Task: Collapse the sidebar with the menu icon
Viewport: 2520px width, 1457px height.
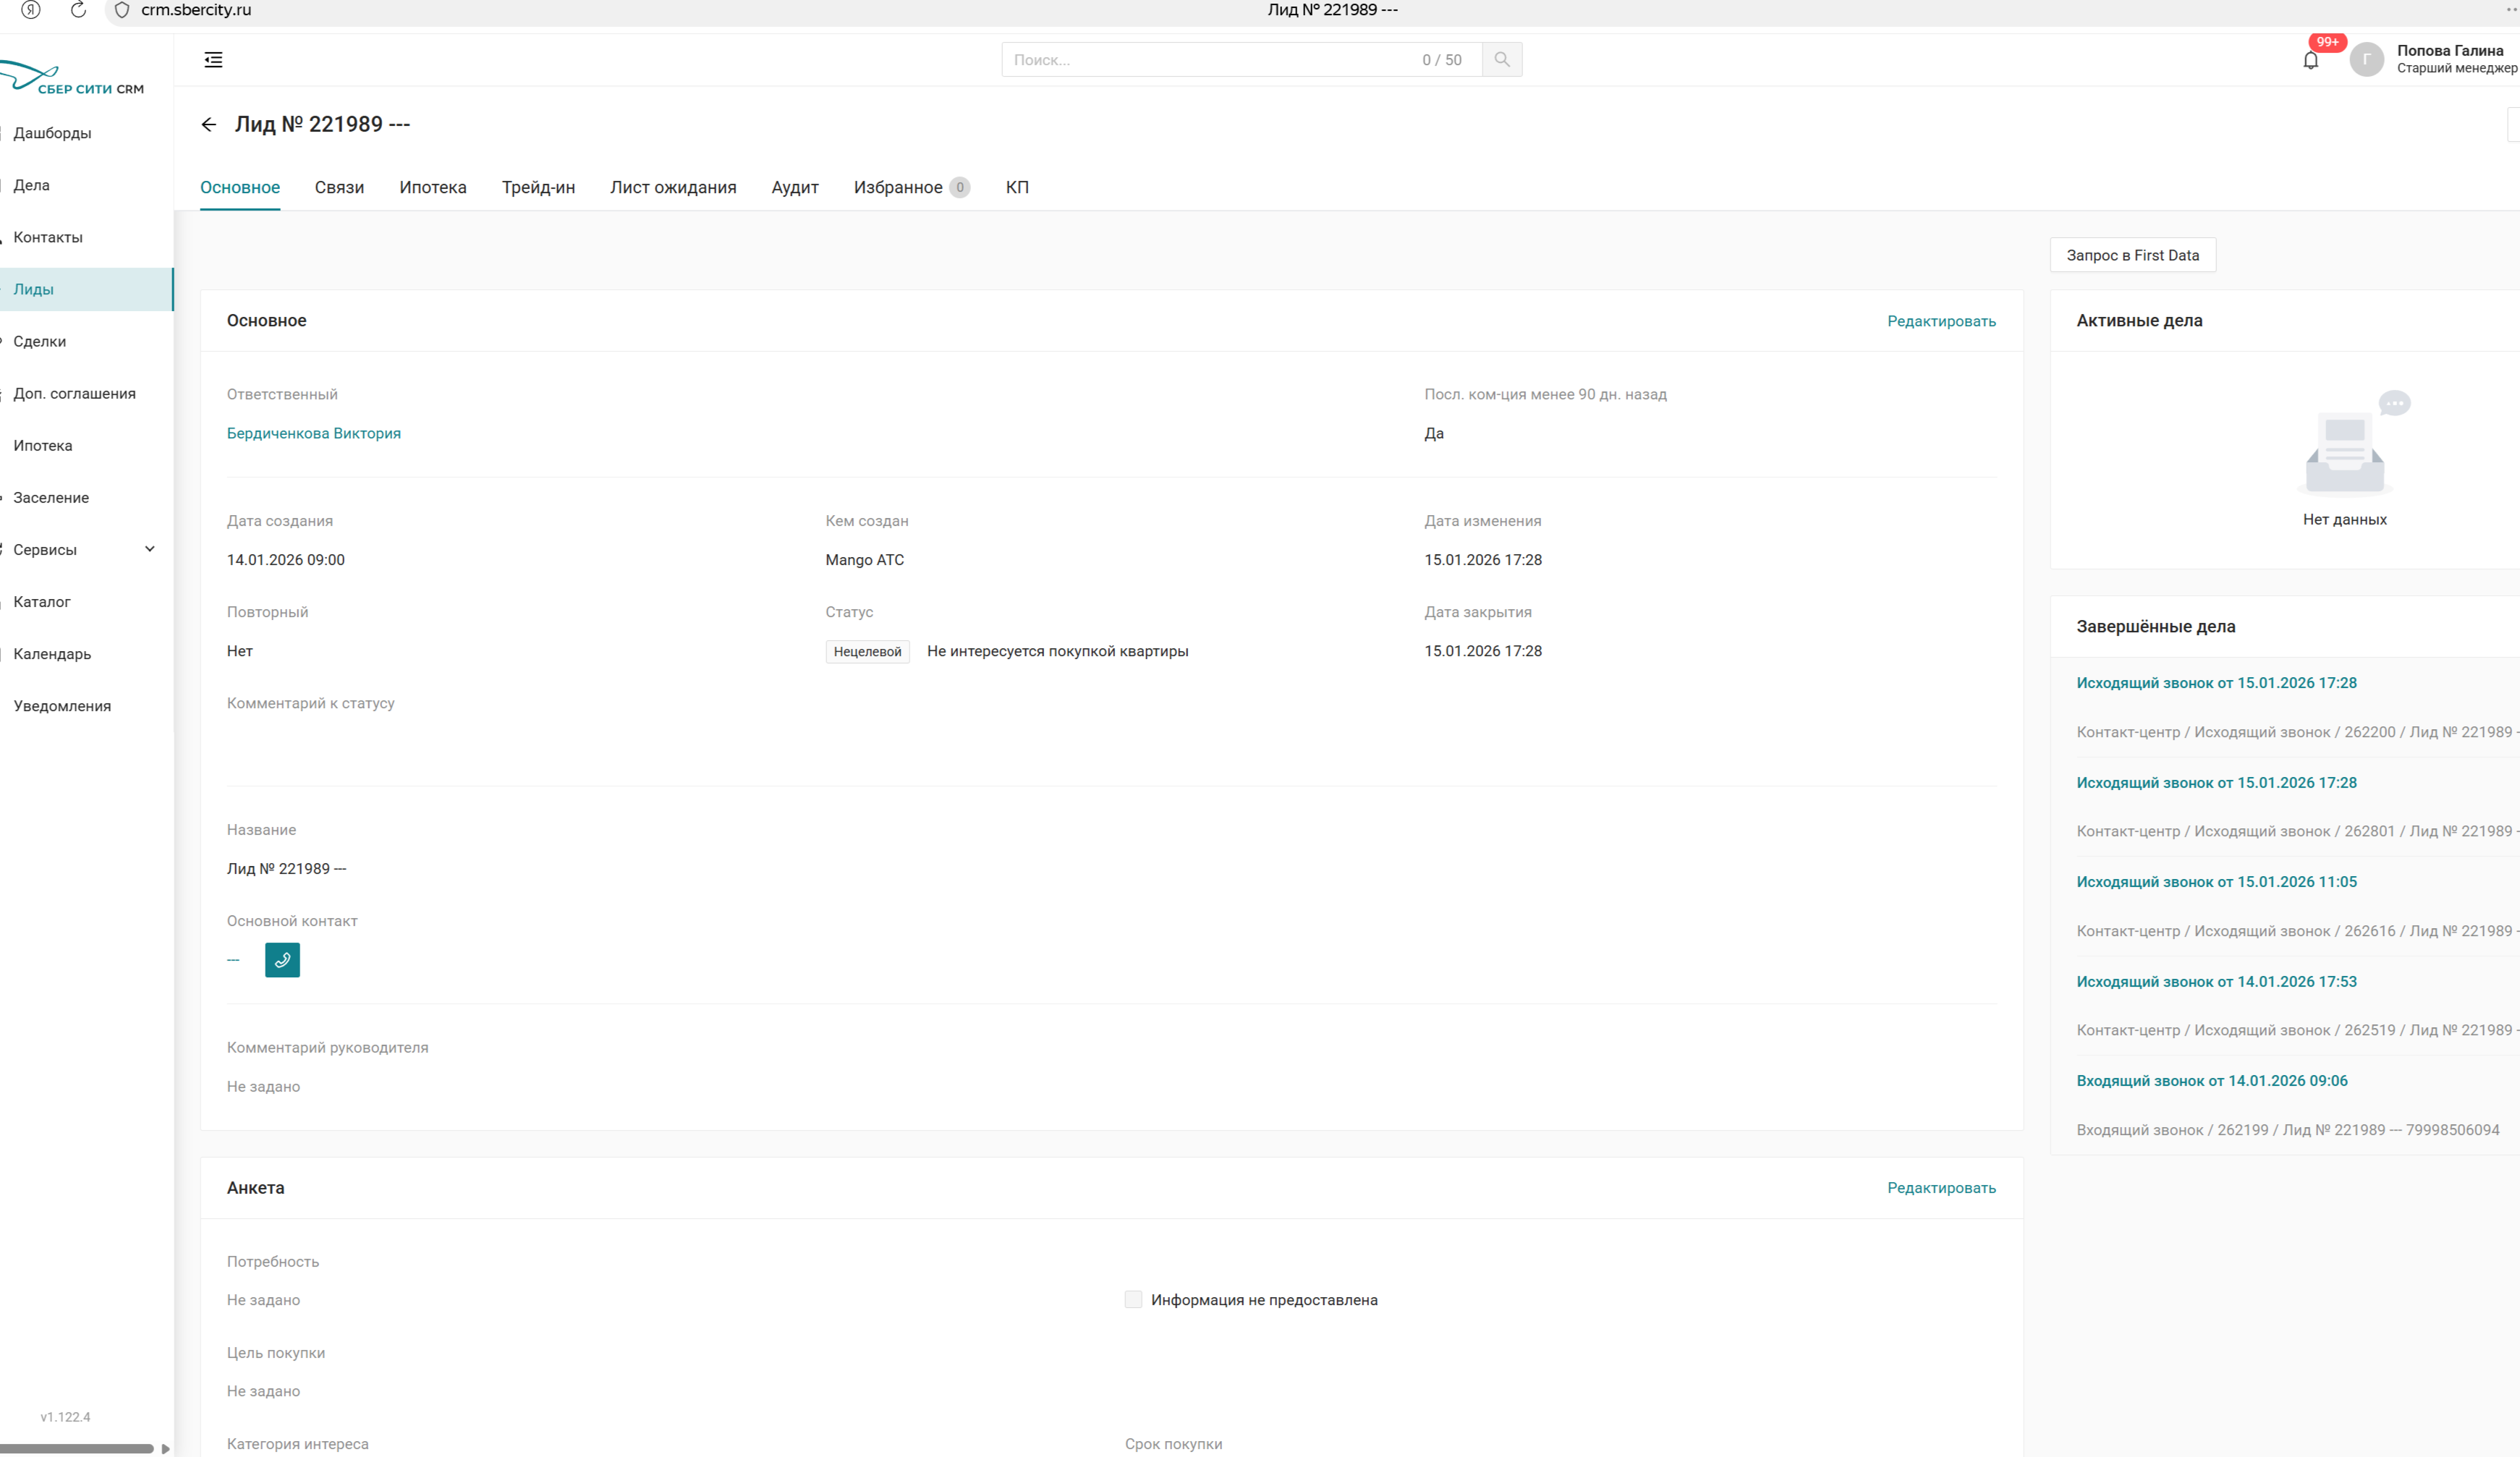Action: [213, 60]
